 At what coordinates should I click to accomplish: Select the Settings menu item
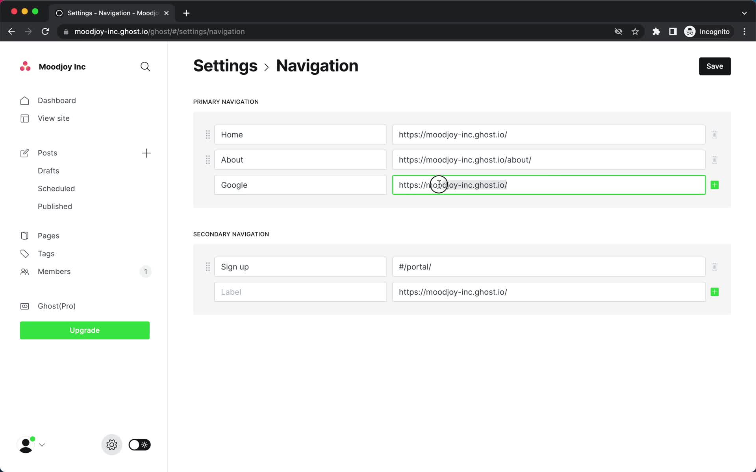pos(112,445)
